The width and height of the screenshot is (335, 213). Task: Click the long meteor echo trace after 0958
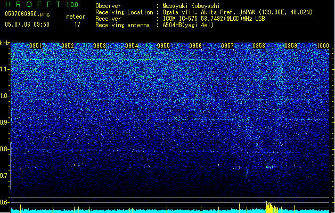(274, 167)
